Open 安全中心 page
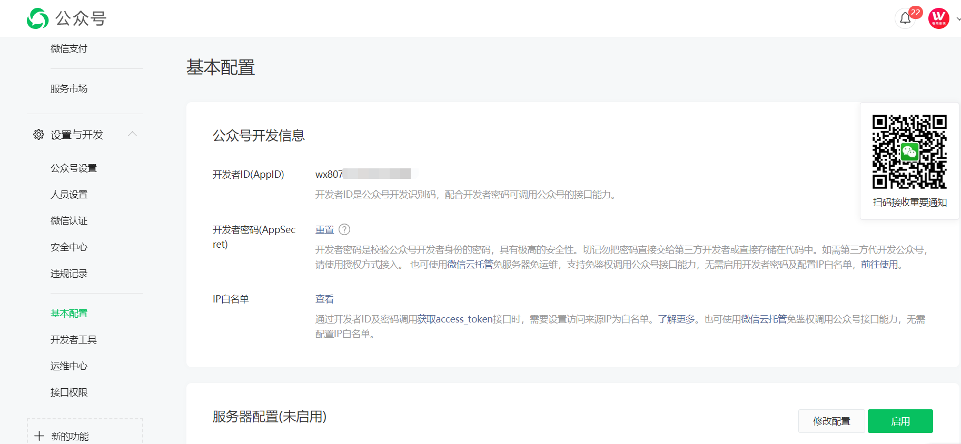Screen dimensions: 961x444 [69, 247]
